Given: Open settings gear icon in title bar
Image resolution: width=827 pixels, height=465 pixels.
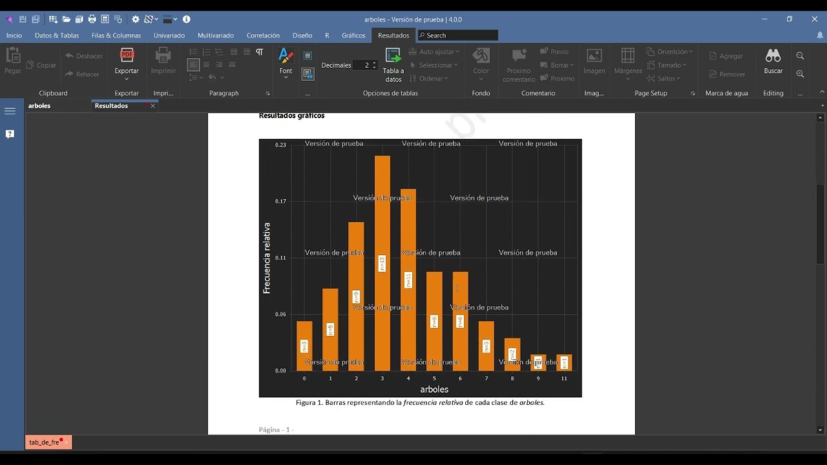Looking at the screenshot, I should (136, 19).
